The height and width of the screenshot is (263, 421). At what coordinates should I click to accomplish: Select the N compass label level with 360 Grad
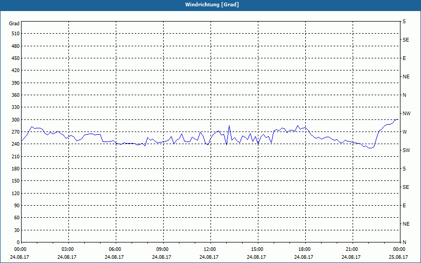pyautogui.click(x=404, y=95)
